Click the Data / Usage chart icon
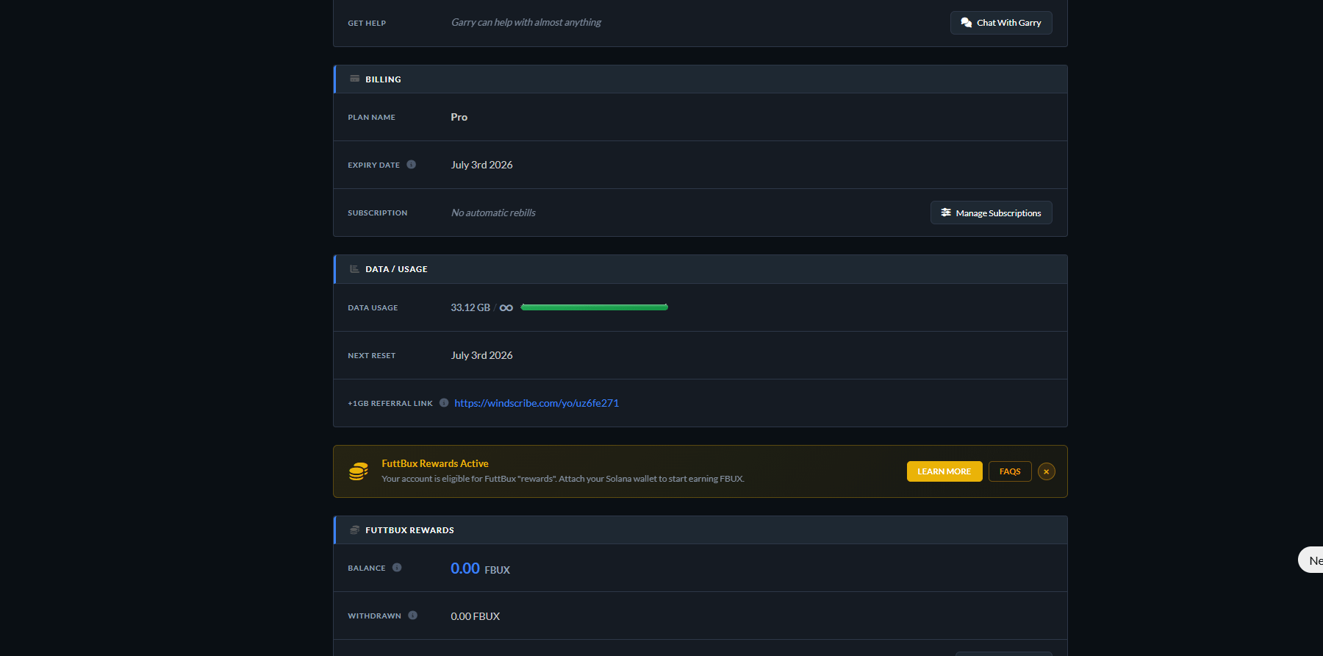Viewport: 1323px width, 656px height. click(x=355, y=269)
